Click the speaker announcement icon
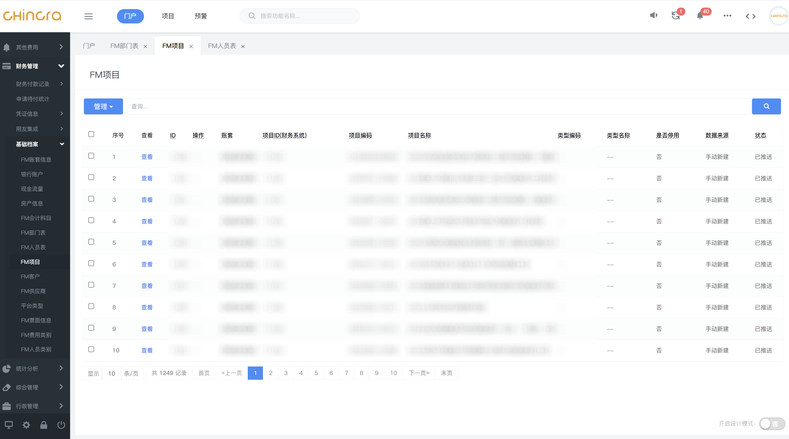789x439 pixels. (654, 15)
